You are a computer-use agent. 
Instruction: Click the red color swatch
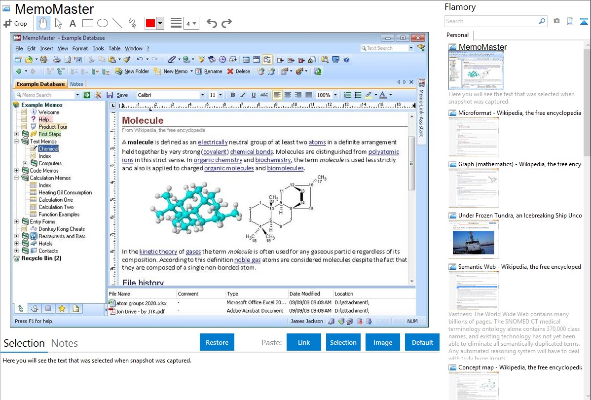pos(150,23)
